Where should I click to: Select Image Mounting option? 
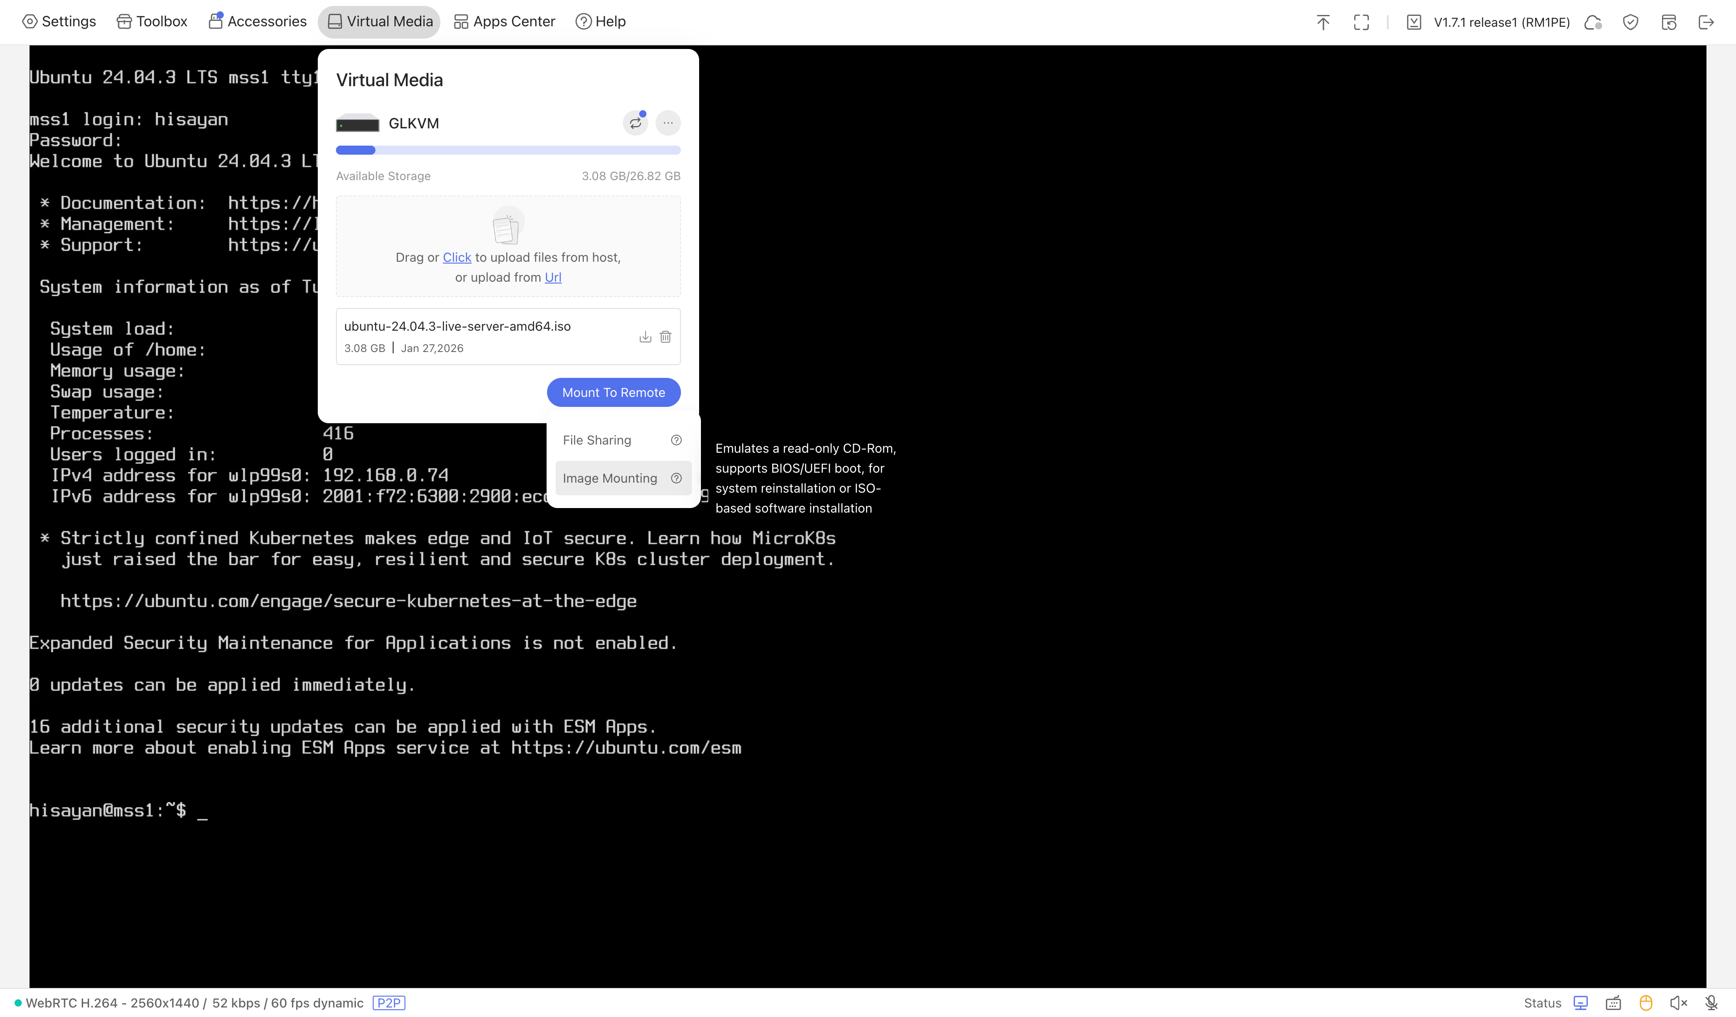[610, 478]
